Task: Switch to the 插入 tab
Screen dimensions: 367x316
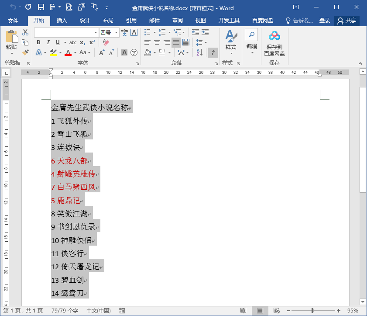Action: tap(62, 21)
